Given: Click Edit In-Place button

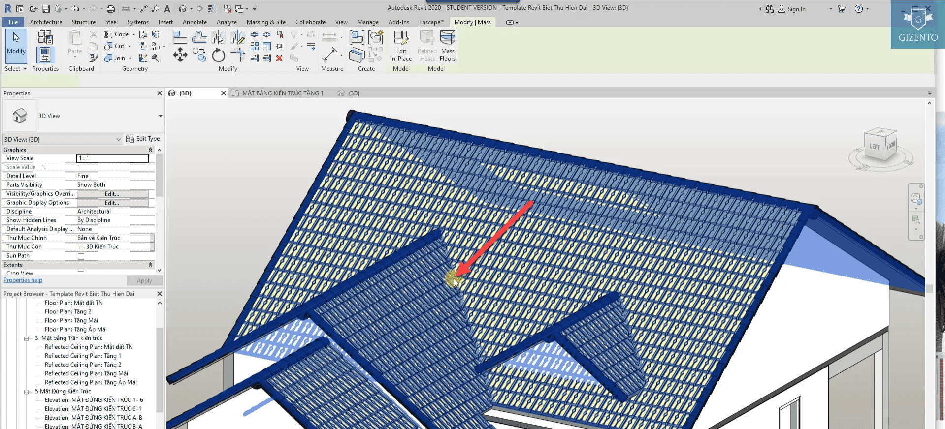Looking at the screenshot, I should [x=401, y=46].
